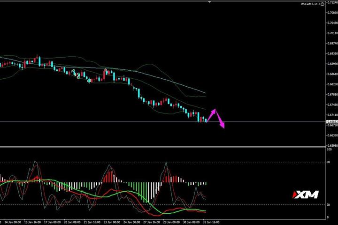Click the separator between chart and indicator window
Image resolution: width=338 pixels, height=225 pixels.
point(163,147)
